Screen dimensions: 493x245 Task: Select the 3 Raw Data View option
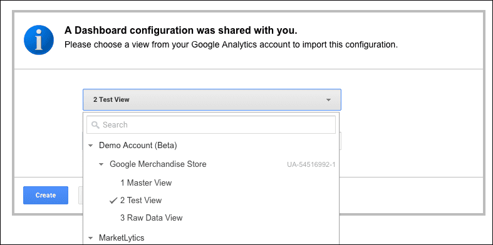pyautogui.click(x=151, y=217)
